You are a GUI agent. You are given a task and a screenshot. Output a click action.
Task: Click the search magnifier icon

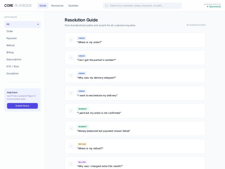tap(107, 6)
